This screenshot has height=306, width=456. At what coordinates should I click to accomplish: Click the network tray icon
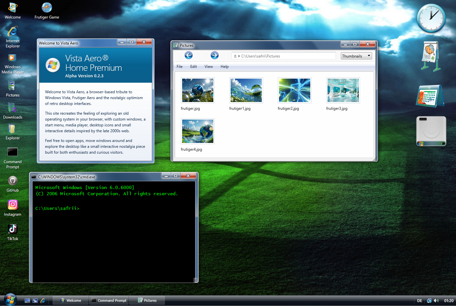429,301
